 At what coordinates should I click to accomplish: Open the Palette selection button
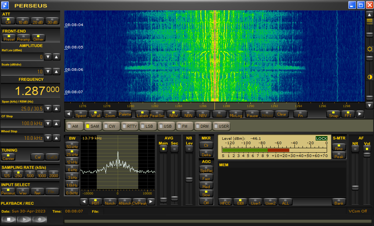click(125, 114)
